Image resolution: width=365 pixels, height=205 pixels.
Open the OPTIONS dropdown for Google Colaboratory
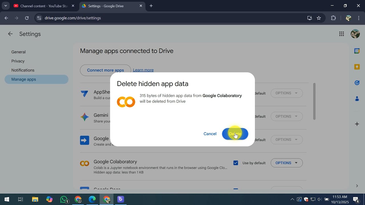(x=287, y=163)
